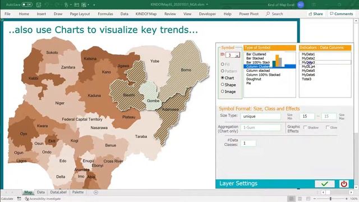Switch to the DataLabel sheet tab

(58, 192)
